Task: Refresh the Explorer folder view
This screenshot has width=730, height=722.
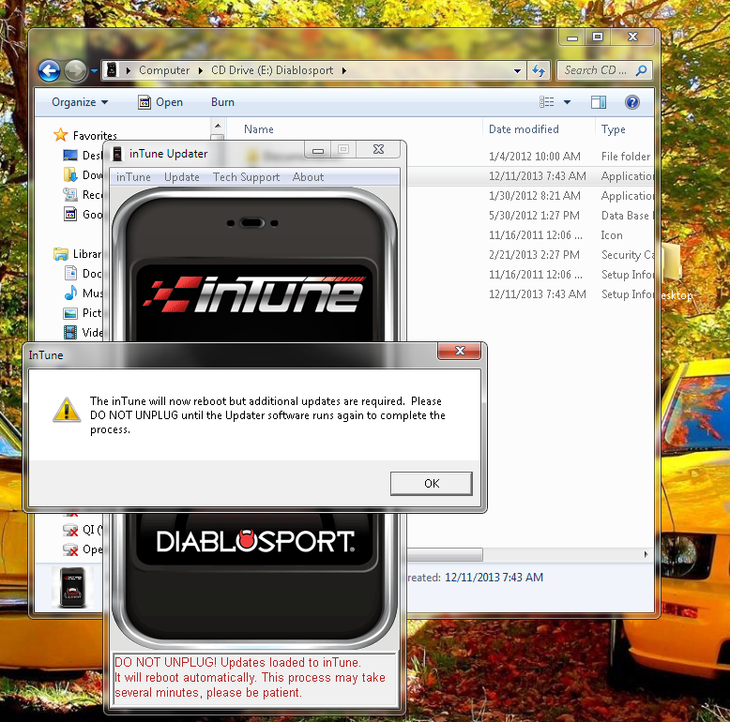Action: click(x=539, y=70)
